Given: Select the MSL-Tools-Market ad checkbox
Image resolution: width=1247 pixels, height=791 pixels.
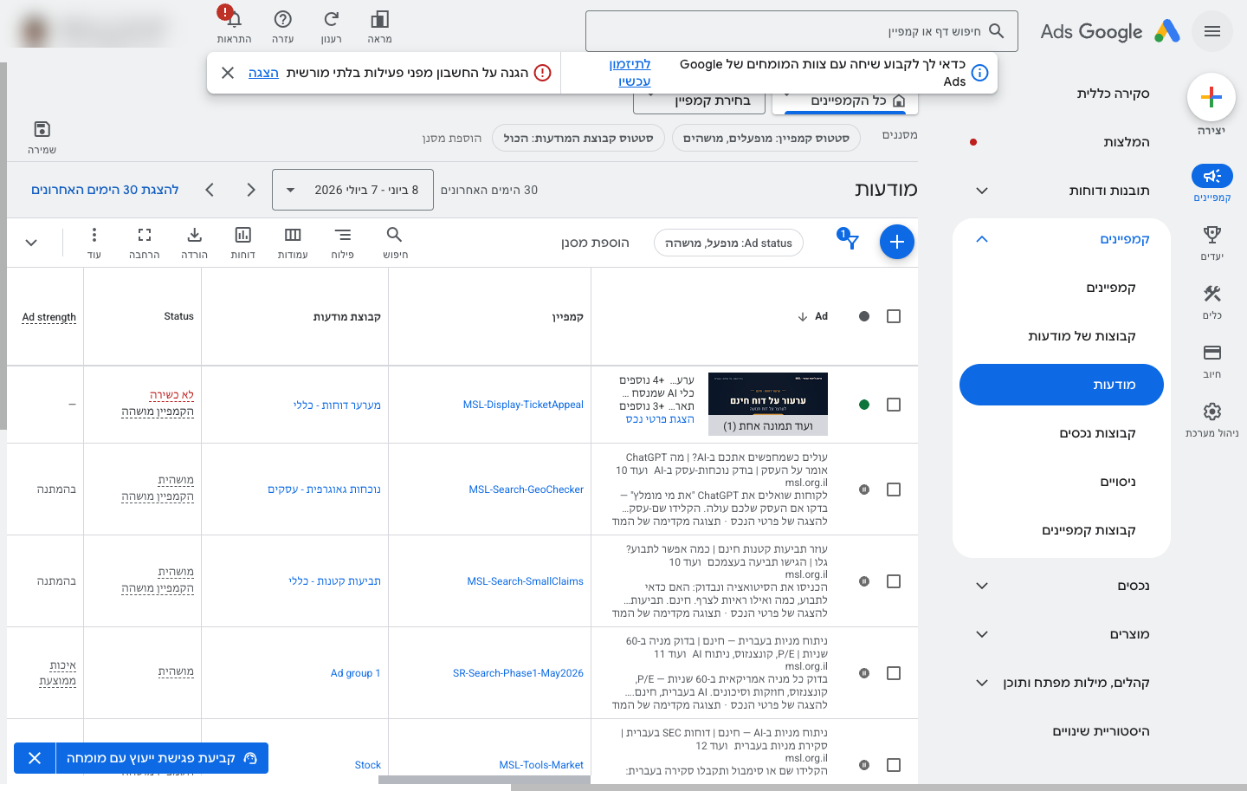Looking at the screenshot, I should pyautogui.click(x=894, y=765).
